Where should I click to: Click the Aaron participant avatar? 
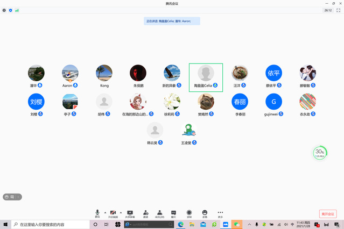point(70,73)
